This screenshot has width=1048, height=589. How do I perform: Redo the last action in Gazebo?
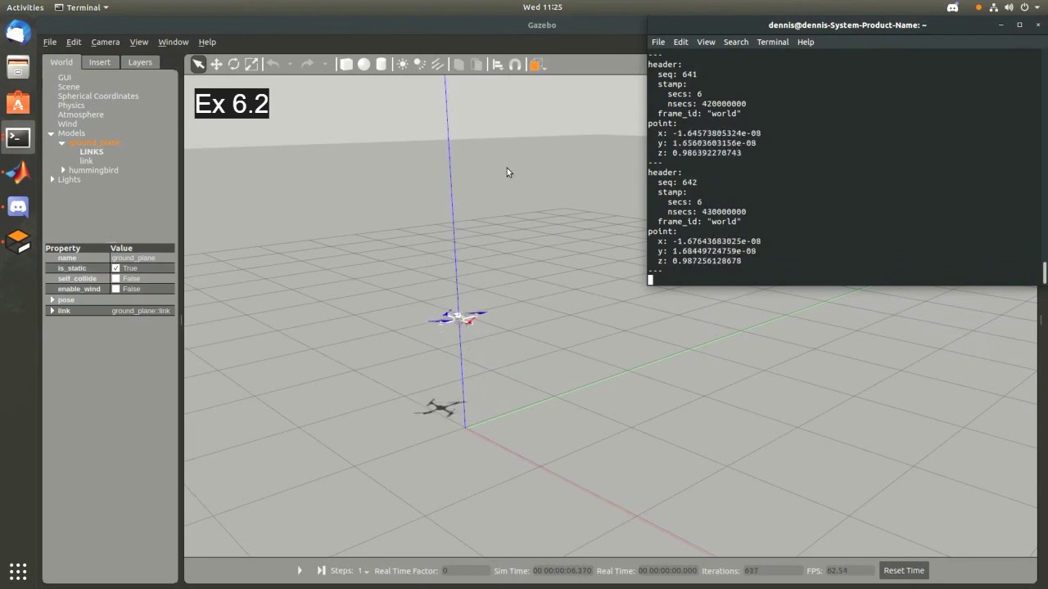pos(308,65)
